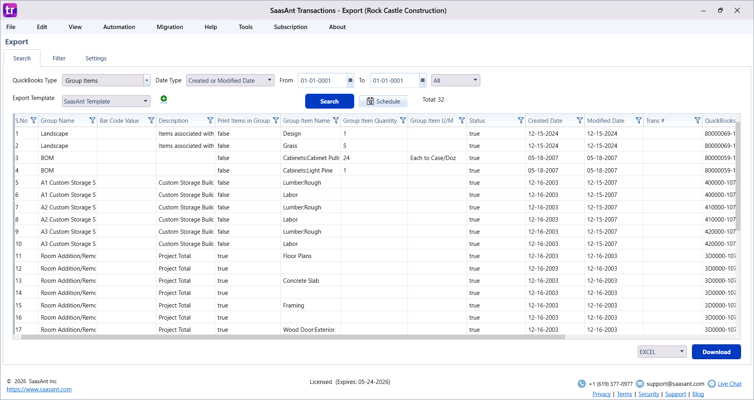This screenshot has height=400, width=754.
Task: Filter the Status column
Action: click(521, 120)
